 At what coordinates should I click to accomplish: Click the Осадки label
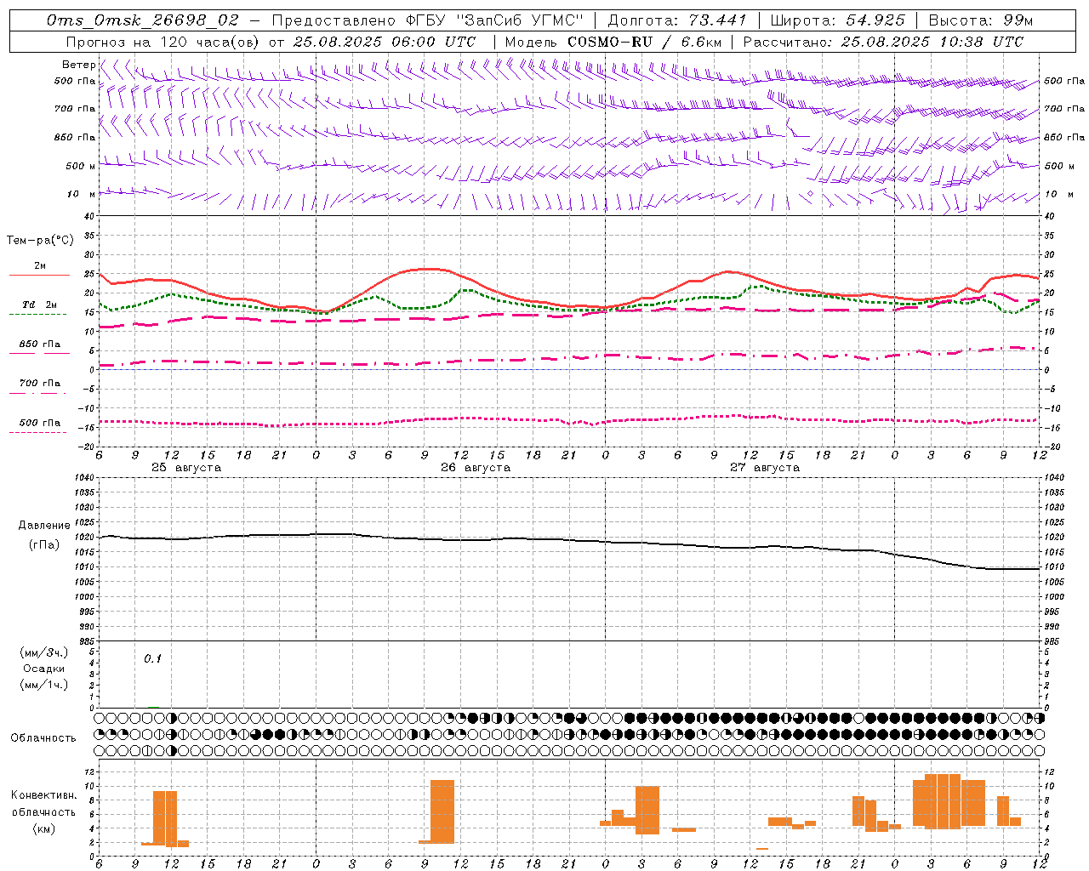click(44, 669)
